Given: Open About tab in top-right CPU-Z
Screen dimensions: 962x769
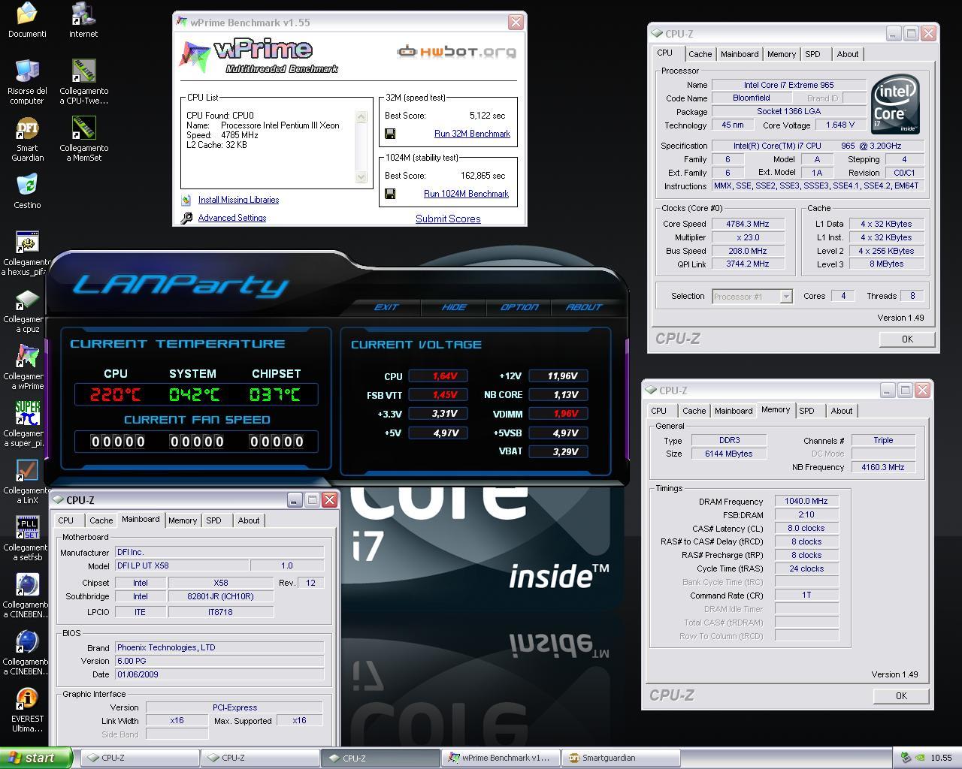Looking at the screenshot, I should (x=848, y=54).
